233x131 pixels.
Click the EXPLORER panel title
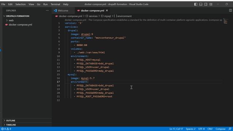(11, 11)
